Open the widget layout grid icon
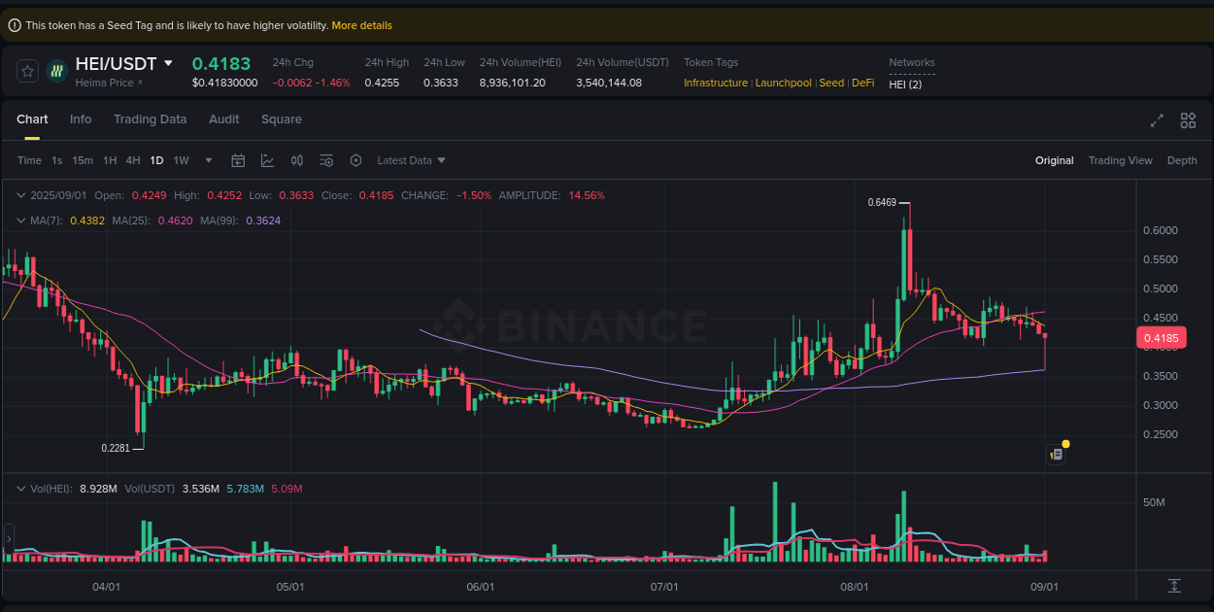 coord(1188,120)
